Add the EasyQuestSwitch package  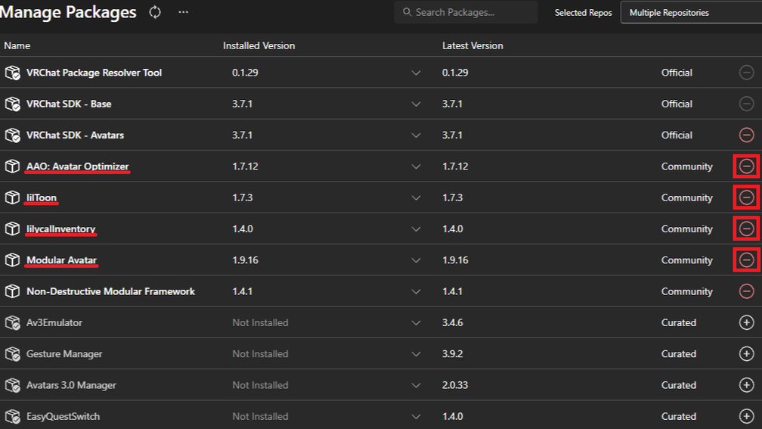point(746,416)
